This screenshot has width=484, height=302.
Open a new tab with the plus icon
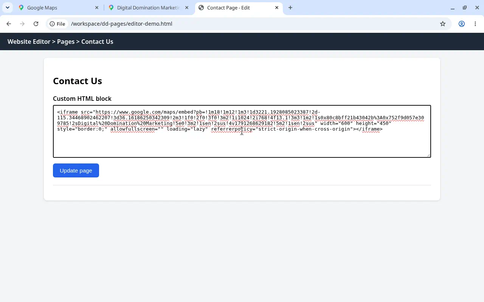[x=290, y=8]
